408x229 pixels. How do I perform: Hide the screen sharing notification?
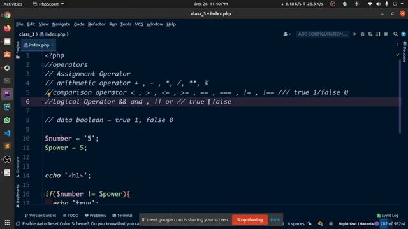[275, 219]
